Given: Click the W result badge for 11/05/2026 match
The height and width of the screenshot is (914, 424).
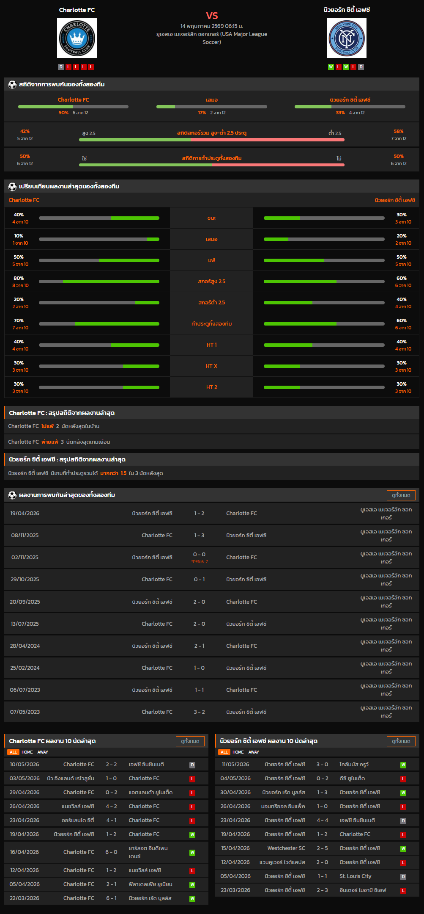Looking at the screenshot, I should (x=403, y=765).
